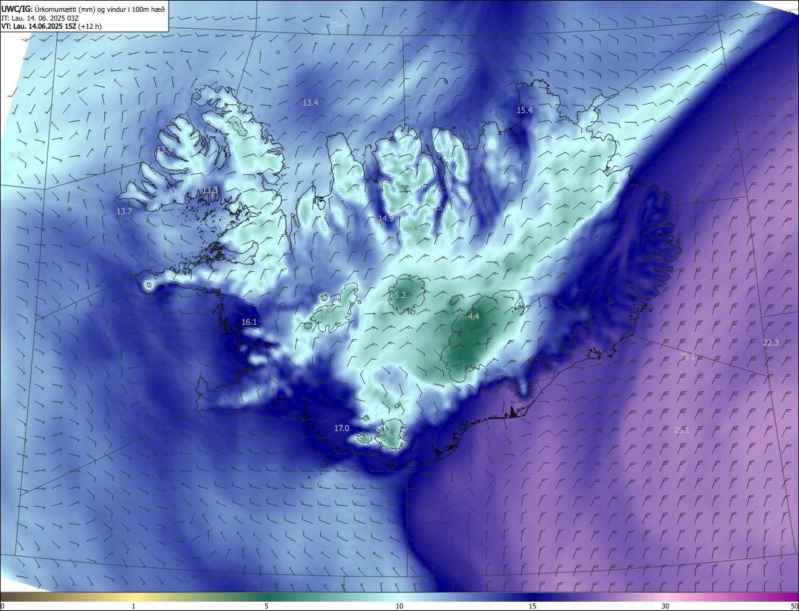Click the colour scale label '1'
This screenshot has width=799, height=611.
pos(134,606)
